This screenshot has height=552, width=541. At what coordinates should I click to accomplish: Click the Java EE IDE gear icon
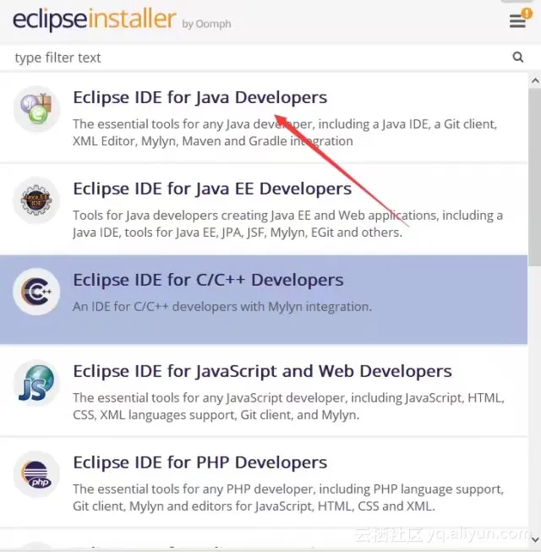(36, 200)
